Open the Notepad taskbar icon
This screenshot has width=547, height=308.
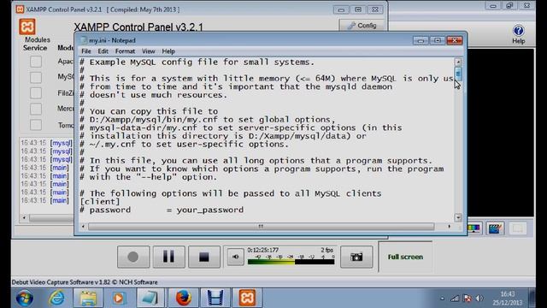pos(150,299)
